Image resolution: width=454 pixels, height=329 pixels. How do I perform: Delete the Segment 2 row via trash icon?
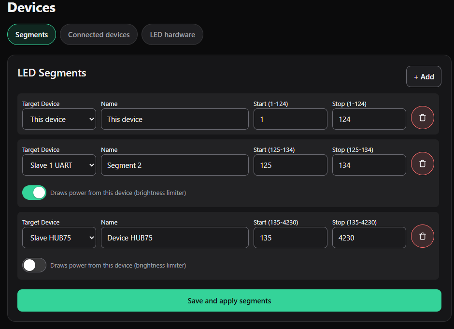(x=423, y=164)
